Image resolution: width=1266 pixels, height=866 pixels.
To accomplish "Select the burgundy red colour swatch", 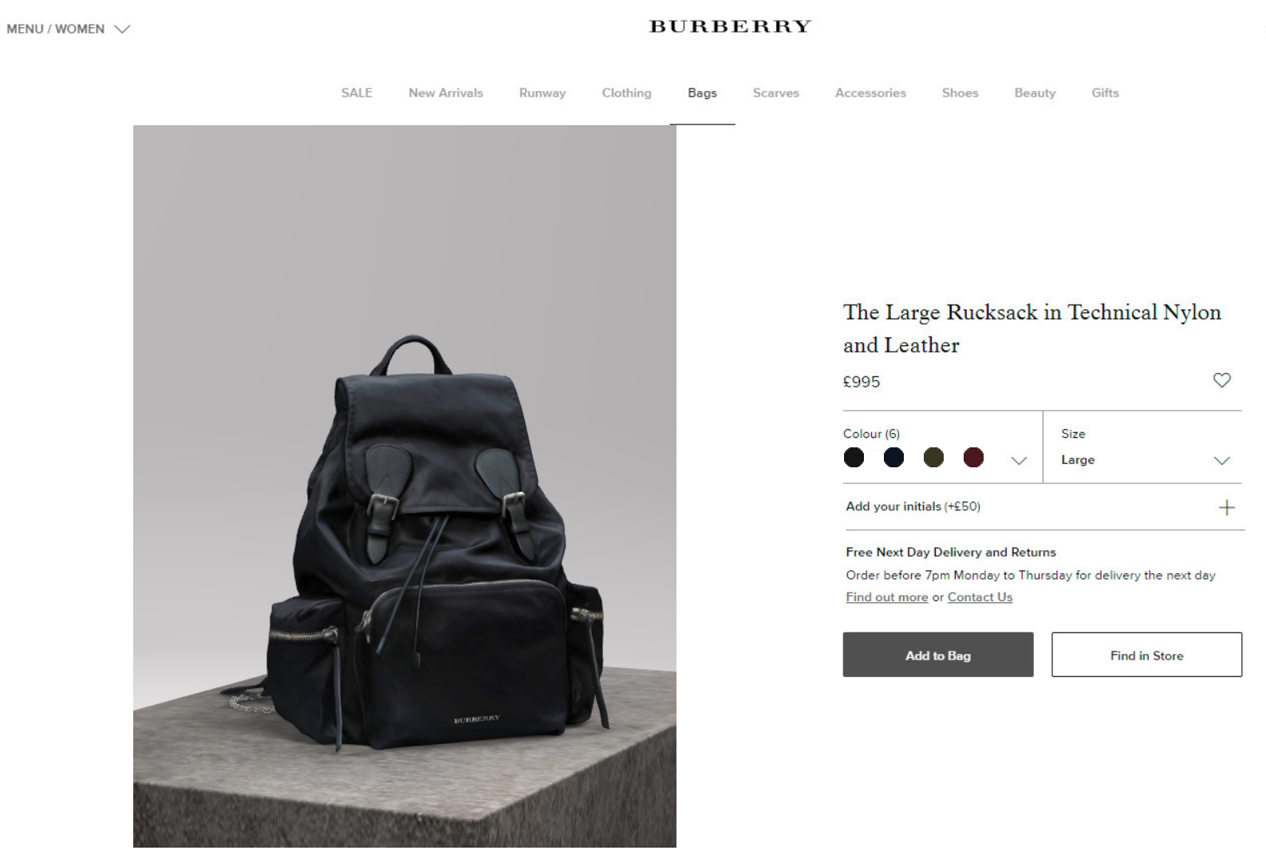I will [x=973, y=458].
